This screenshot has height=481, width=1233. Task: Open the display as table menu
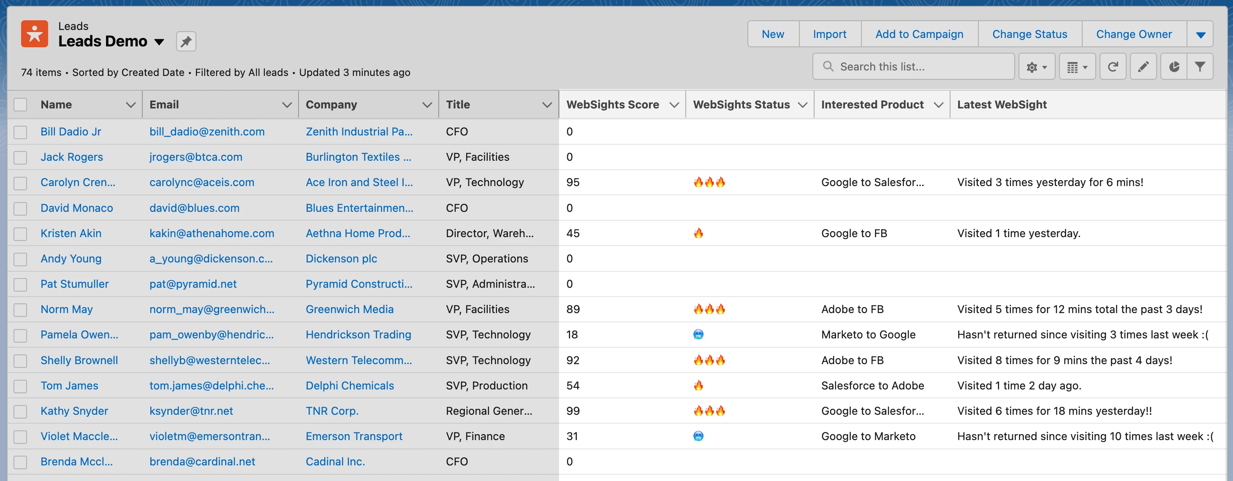click(1077, 67)
